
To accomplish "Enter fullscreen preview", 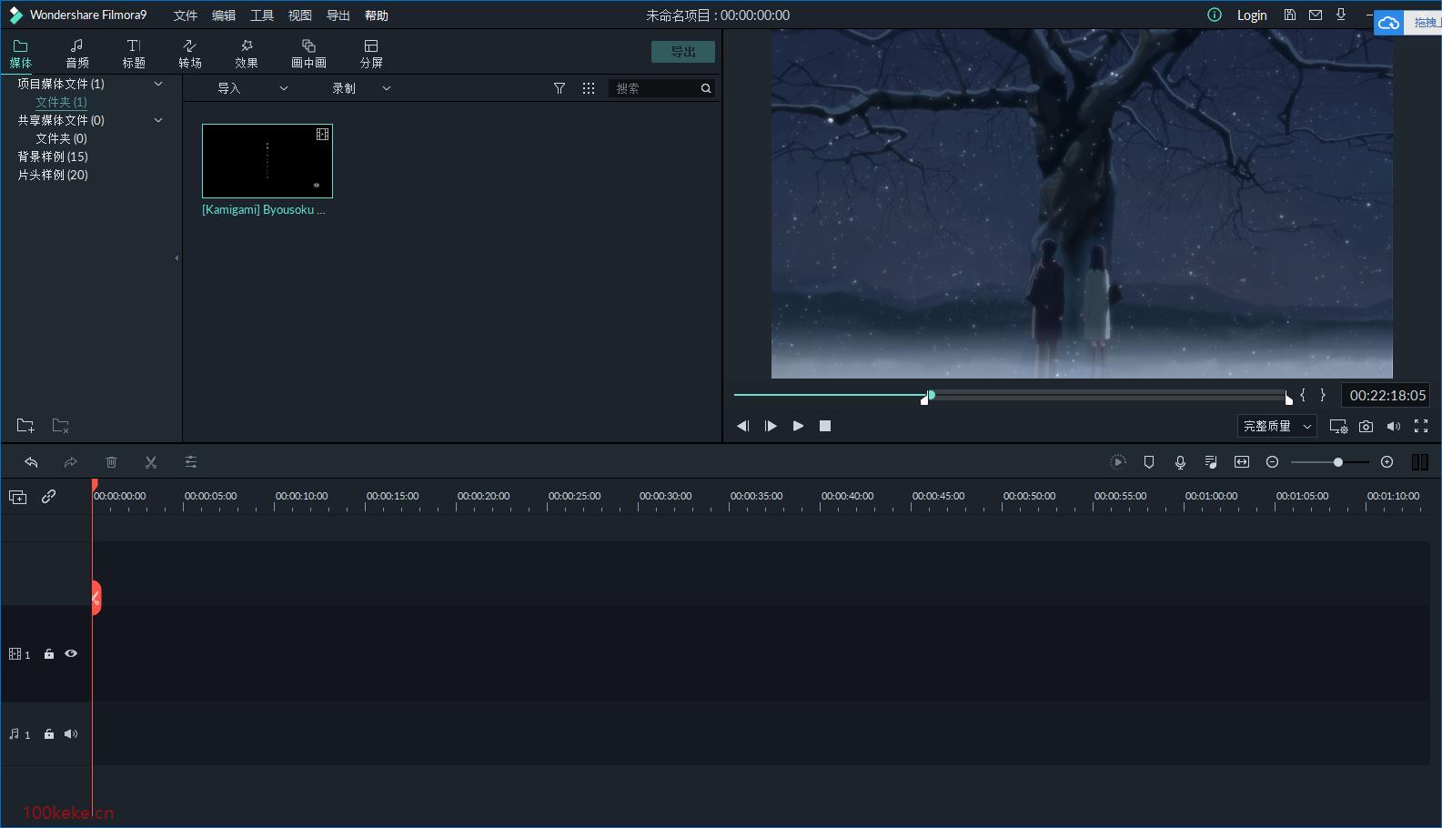I will tap(1421, 426).
